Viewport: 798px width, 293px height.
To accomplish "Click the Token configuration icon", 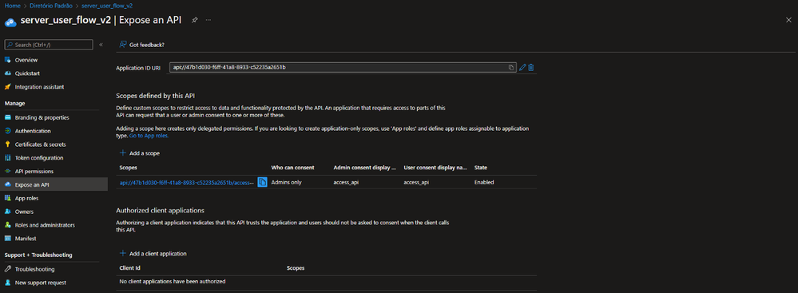I will point(8,158).
